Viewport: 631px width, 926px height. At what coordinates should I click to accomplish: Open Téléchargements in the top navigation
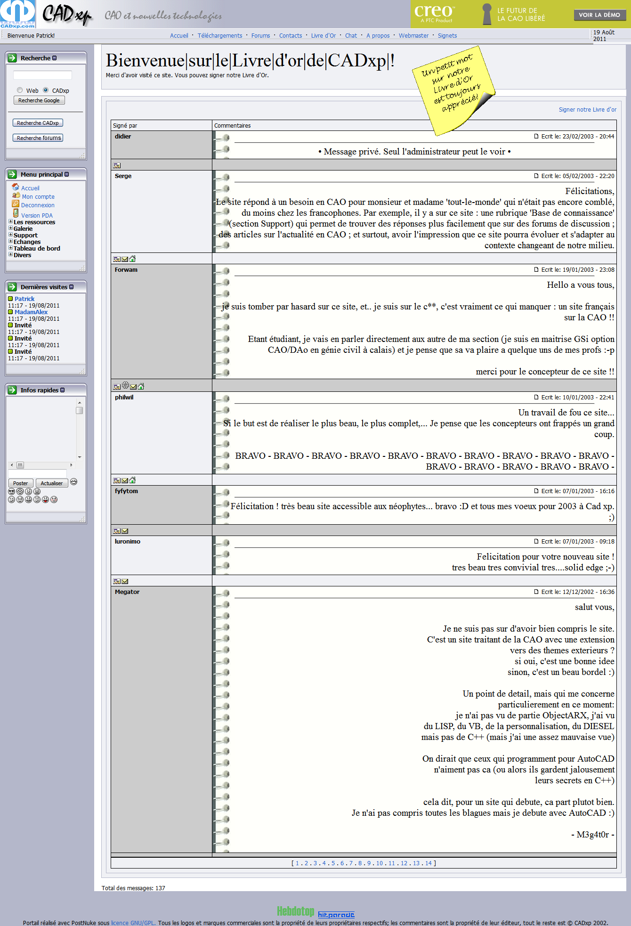(x=219, y=36)
